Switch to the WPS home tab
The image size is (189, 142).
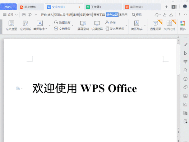[x=8, y=7]
